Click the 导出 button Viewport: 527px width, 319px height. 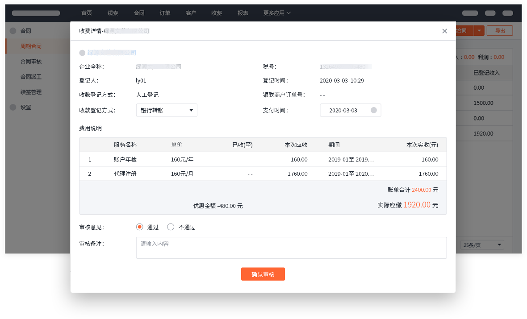(500, 30)
